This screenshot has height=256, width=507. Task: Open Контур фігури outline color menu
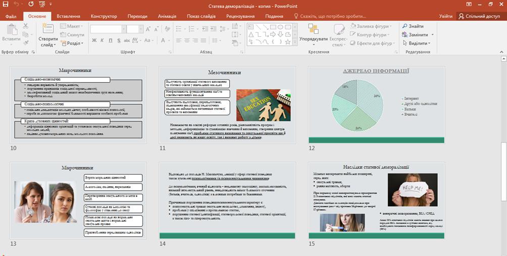[370, 35]
